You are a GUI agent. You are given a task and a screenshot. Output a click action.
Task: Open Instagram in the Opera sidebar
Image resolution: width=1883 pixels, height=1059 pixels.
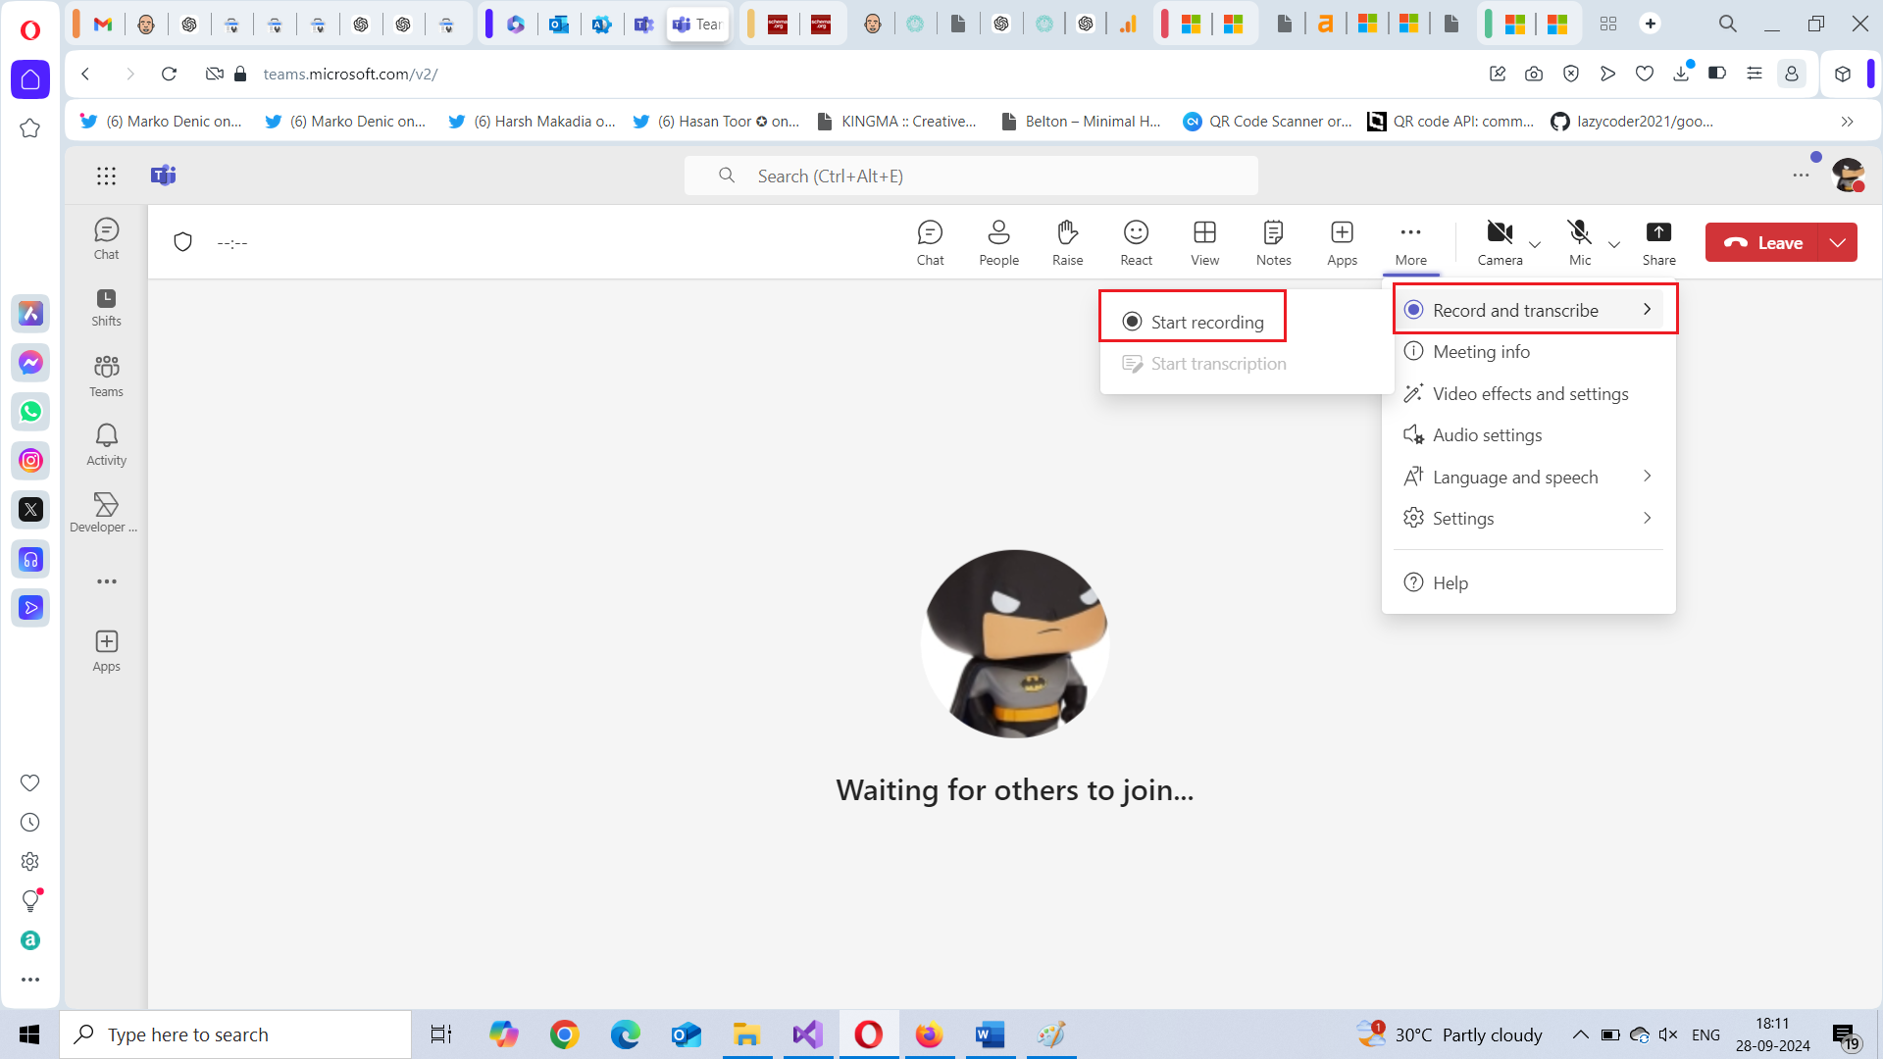[x=30, y=461]
